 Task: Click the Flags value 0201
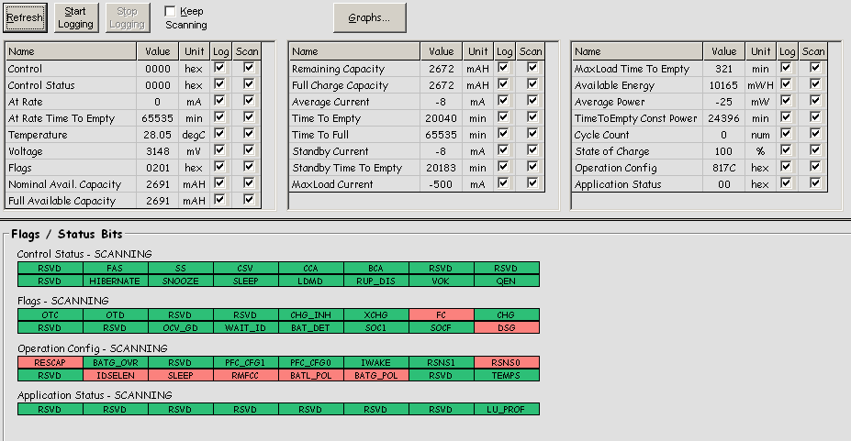pyautogui.click(x=157, y=168)
